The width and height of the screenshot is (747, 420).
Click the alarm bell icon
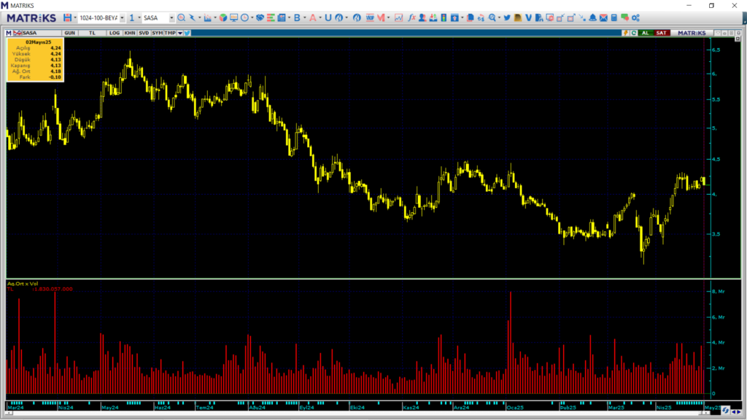pos(592,17)
